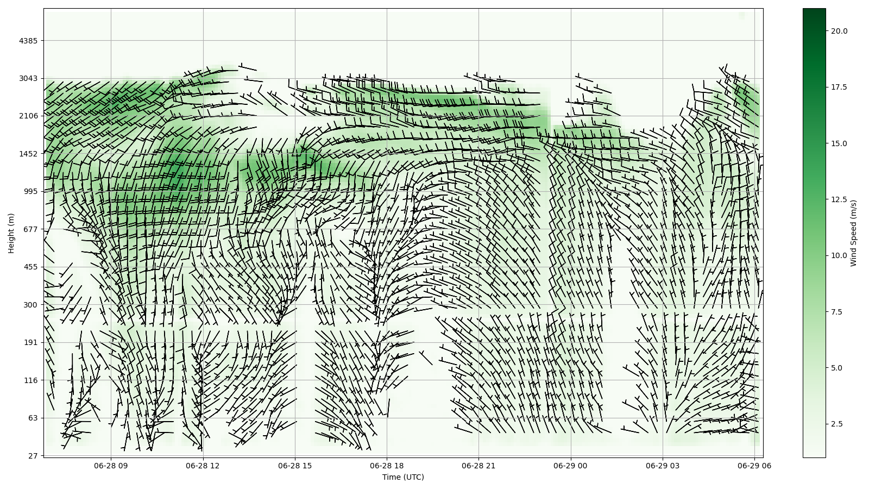The image size is (869, 489).
Task: Select the 06-28 09 time tick label
Action: pyautogui.click(x=111, y=466)
